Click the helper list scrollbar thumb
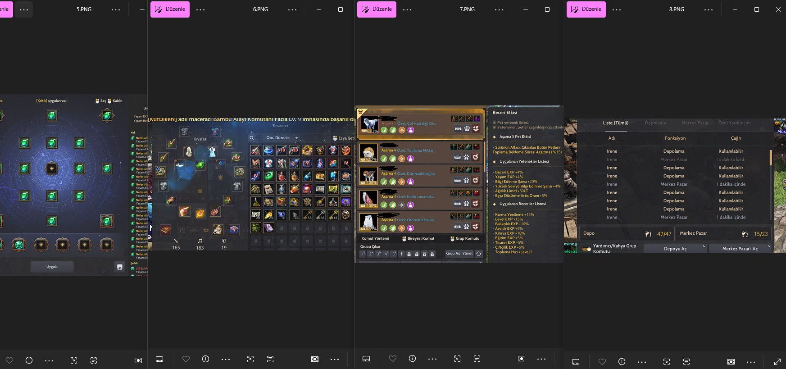786x369 pixels. (771, 157)
